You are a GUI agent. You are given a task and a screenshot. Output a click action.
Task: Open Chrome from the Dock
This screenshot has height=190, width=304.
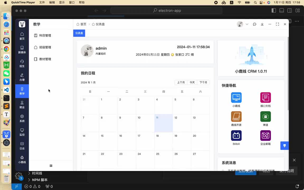(x=6, y=49)
